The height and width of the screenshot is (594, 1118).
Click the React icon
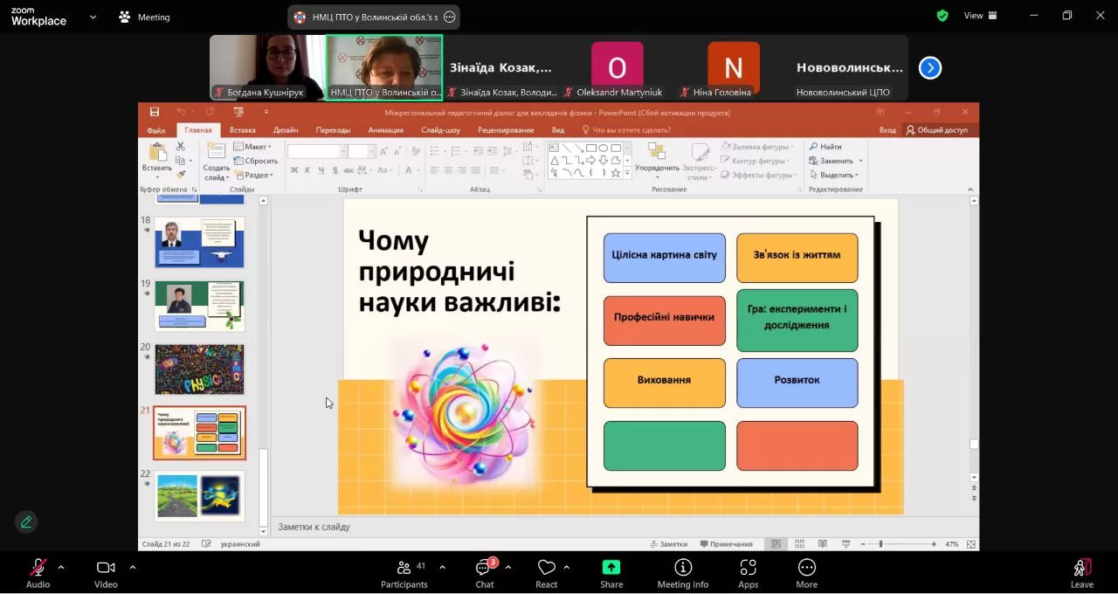tap(547, 573)
